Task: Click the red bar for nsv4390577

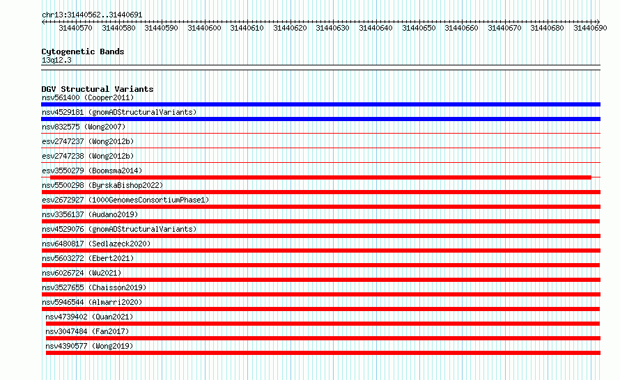Action: click(323, 353)
